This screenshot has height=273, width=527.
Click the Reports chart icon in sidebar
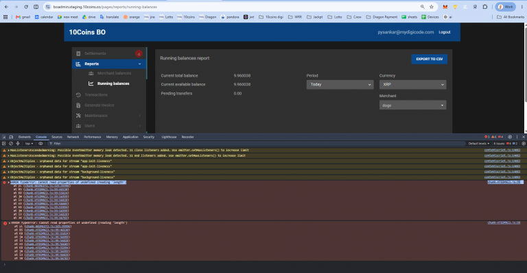78,64
